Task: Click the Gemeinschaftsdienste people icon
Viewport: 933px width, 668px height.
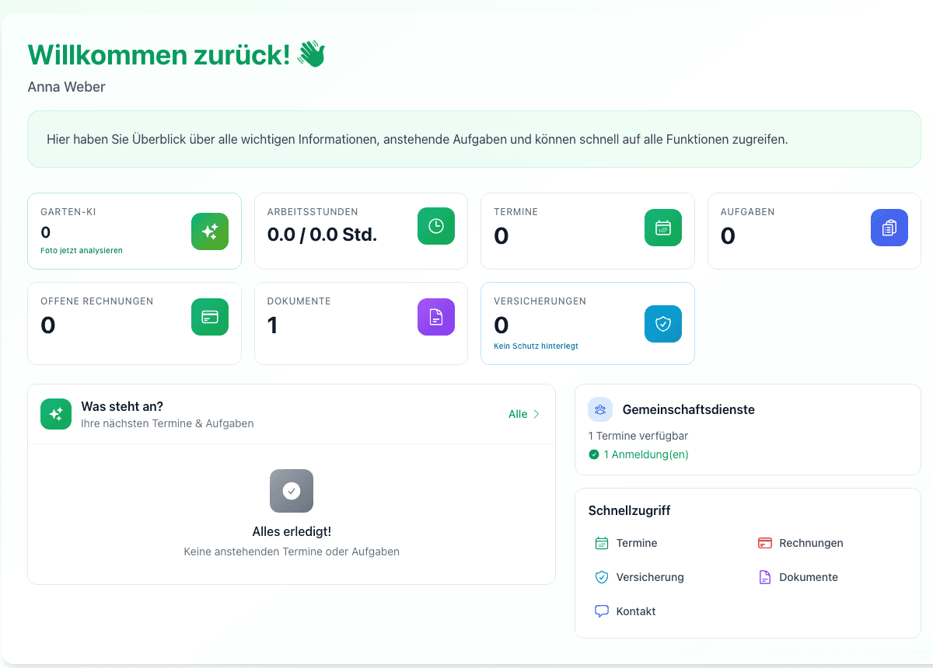Action: tap(600, 409)
